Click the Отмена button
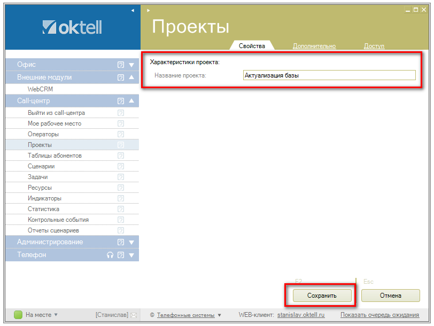Viewport: 434px width, 326px height. pos(390,296)
